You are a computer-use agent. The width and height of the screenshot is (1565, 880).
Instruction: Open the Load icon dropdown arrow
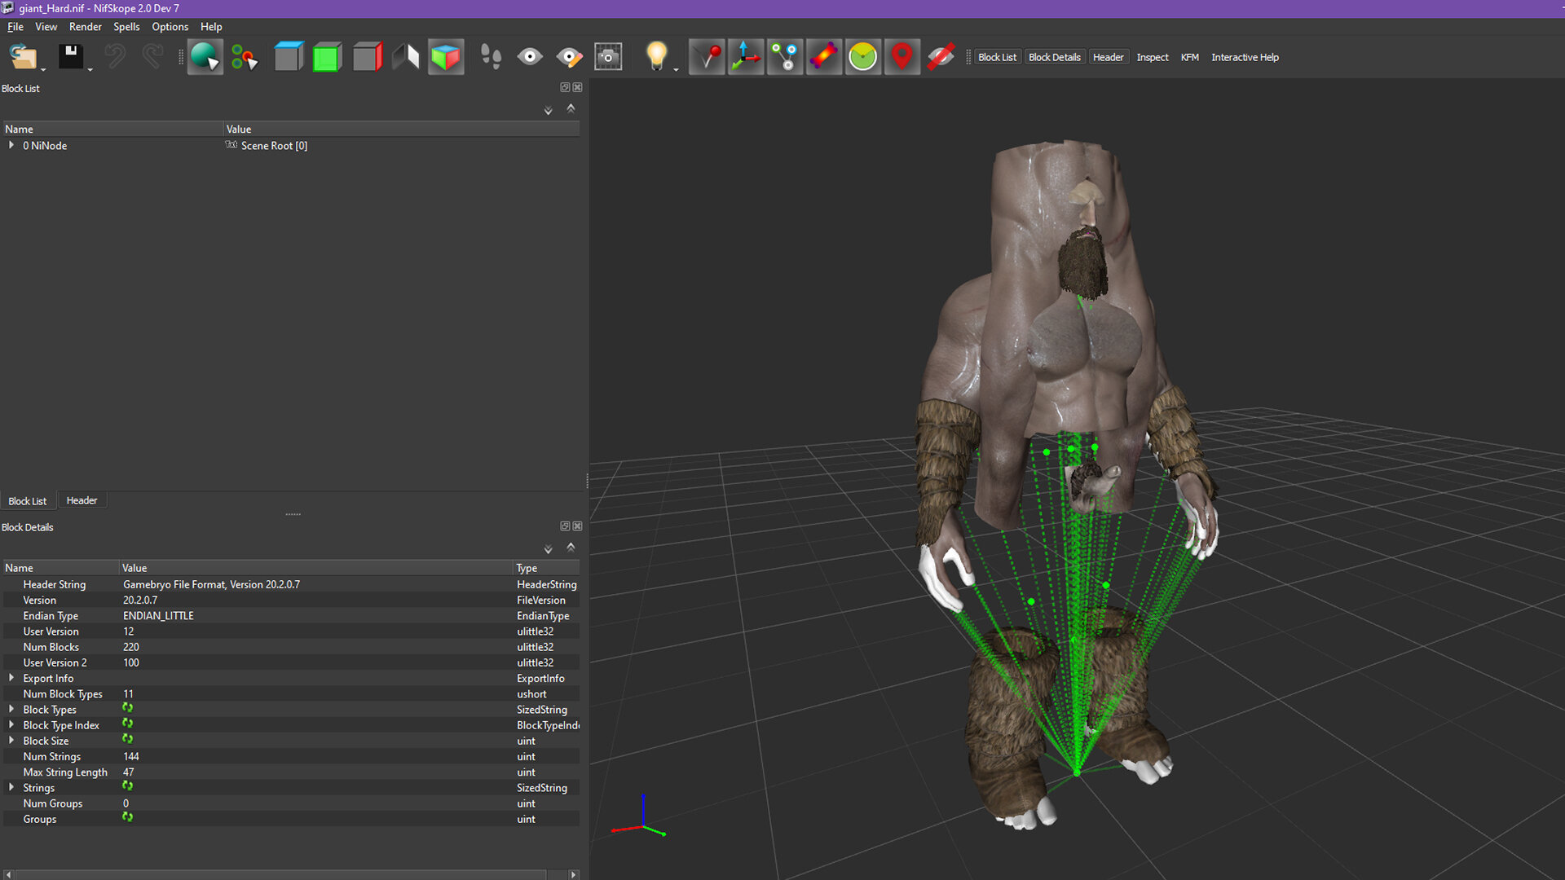point(43,70)
